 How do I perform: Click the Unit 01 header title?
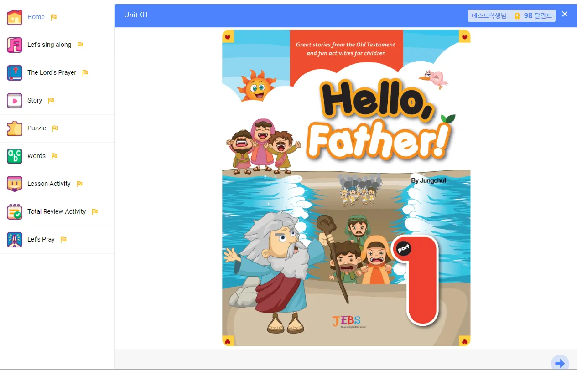pos(136,15)
